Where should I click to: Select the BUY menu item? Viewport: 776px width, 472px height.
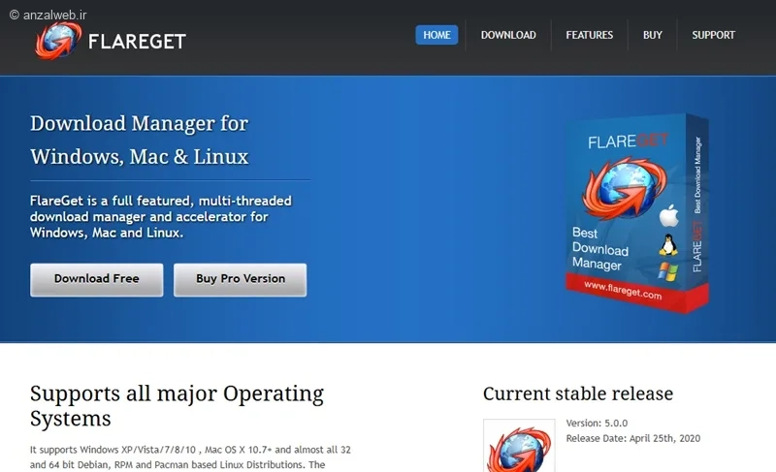(652, 35)
